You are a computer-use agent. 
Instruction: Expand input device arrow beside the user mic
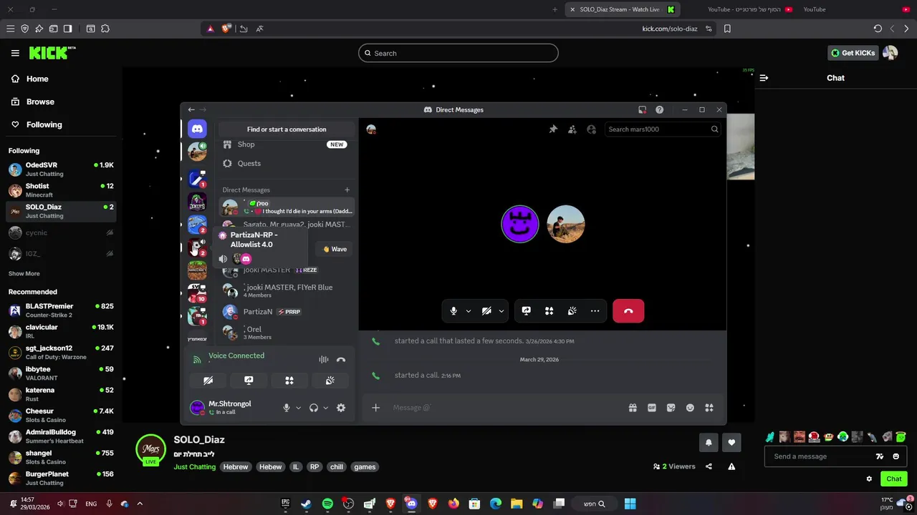click(x=299, y=408)
